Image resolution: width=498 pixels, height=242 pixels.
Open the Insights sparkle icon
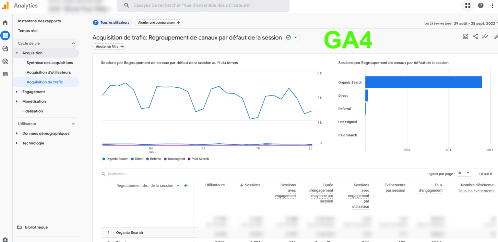tap(485, 37)
